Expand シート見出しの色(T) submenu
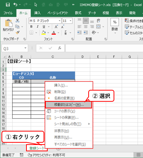 click(69, 124)
